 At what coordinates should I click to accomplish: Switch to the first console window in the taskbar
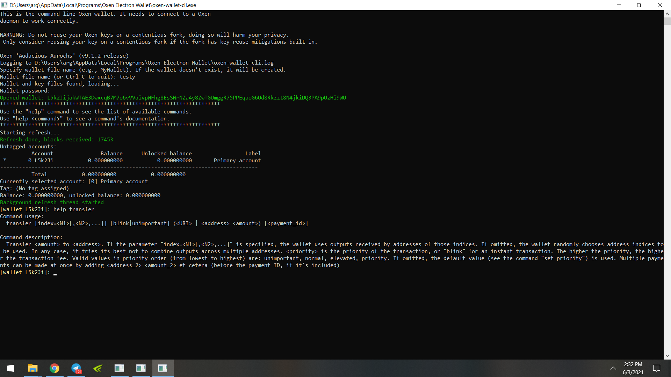click(x=119, y=368)
